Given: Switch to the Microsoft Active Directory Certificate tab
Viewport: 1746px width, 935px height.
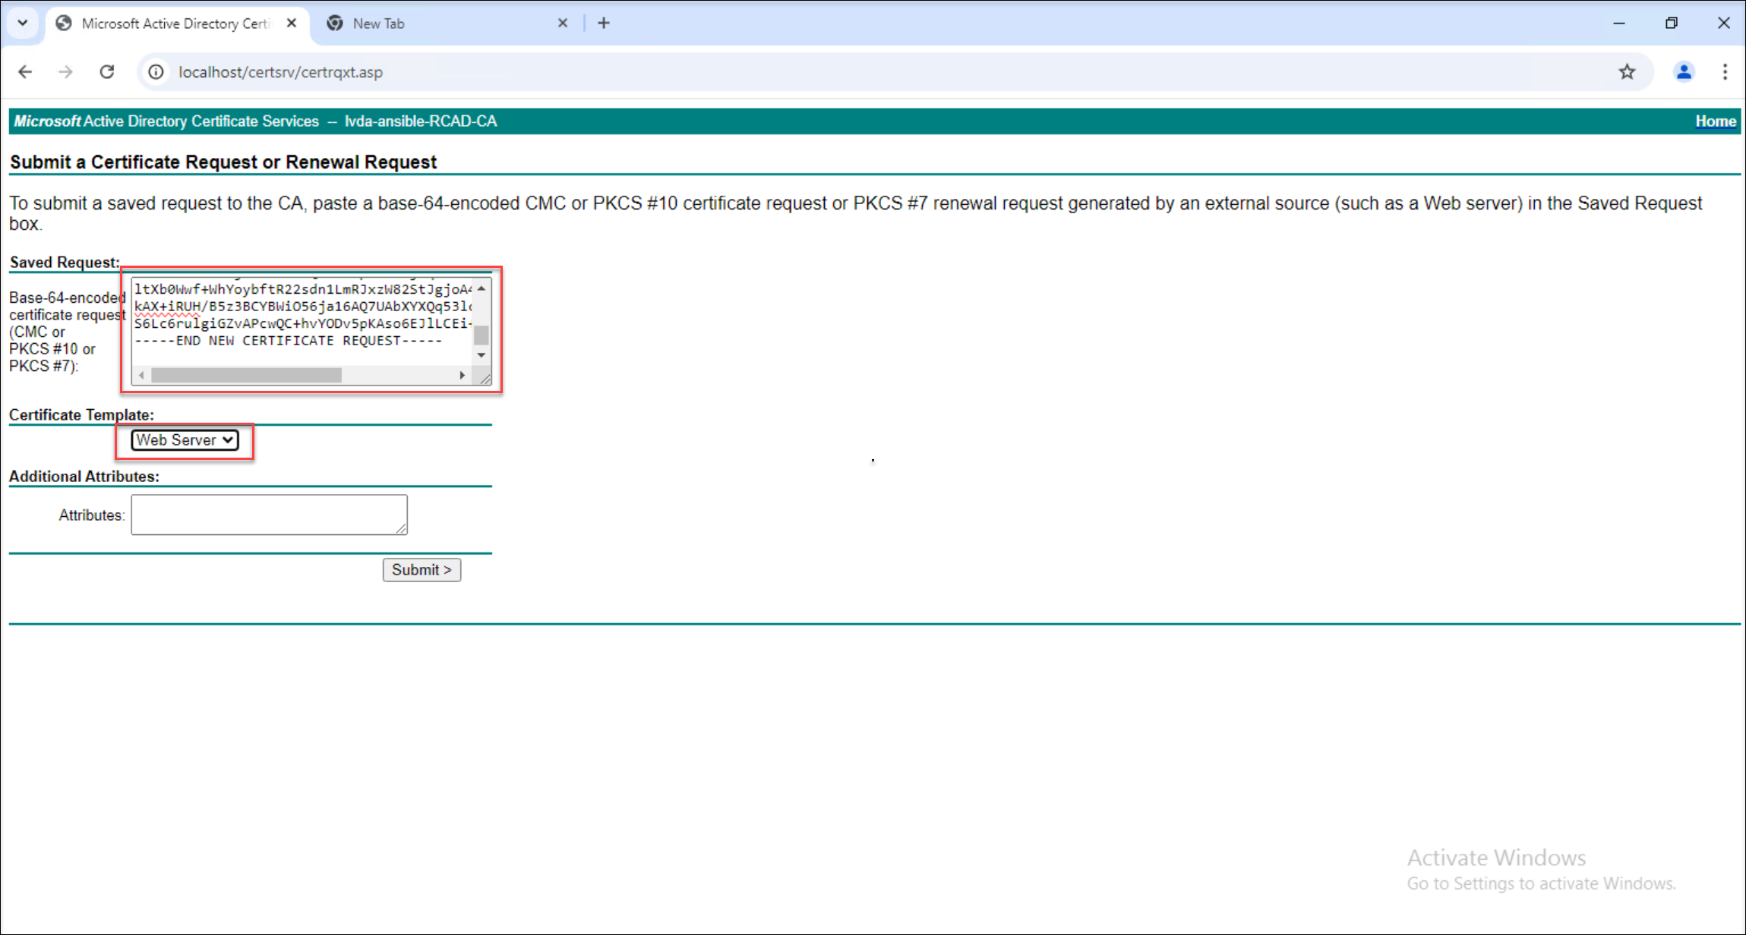Looking at the screenshot, I should coord(167,23).
